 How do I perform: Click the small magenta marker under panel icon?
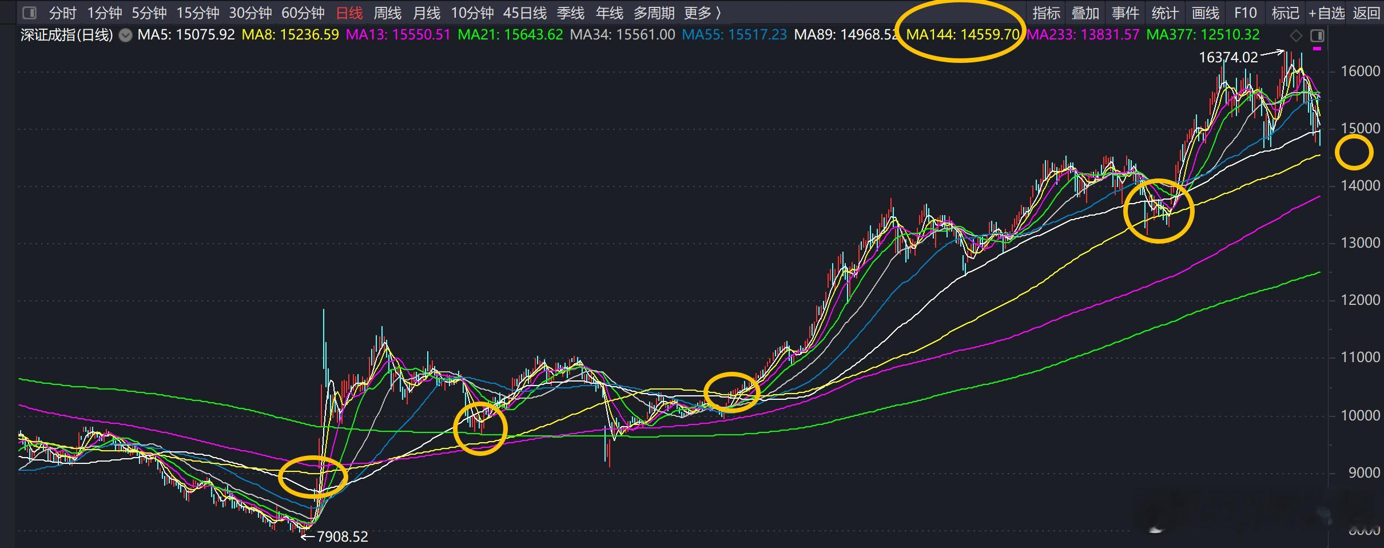pos(1317,49)
